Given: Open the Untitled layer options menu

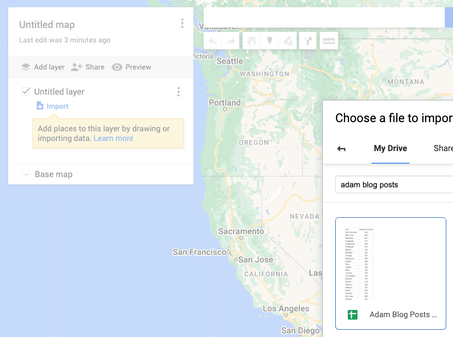Looking at the screenshot, I should (x=178, y=92).
